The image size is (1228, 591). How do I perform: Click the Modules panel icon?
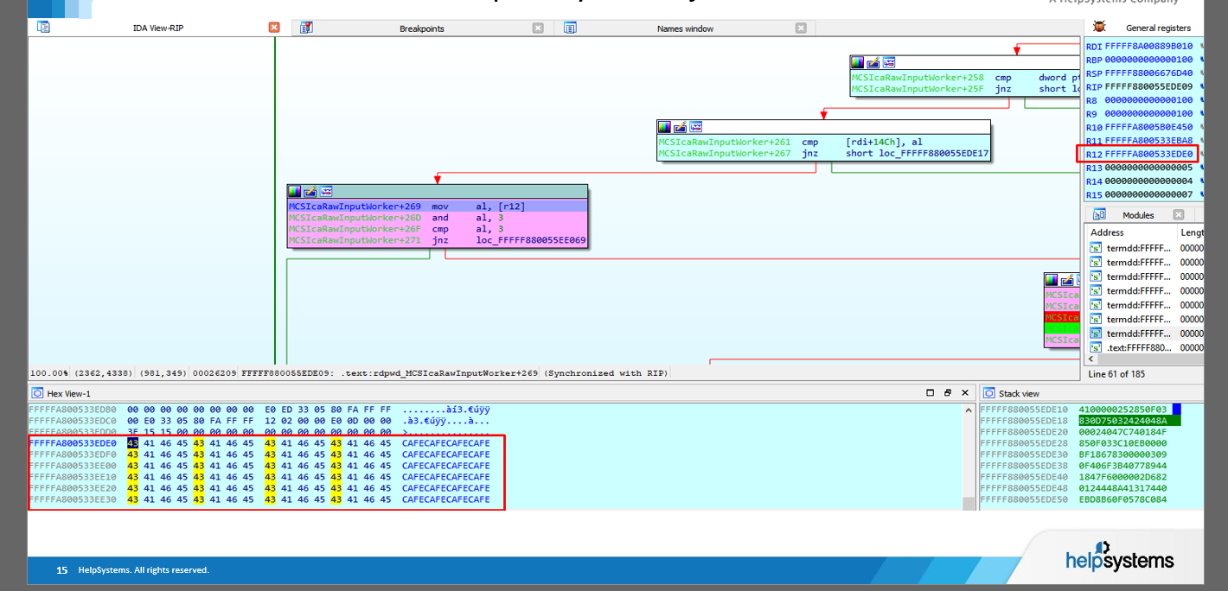coord(1099,214)
